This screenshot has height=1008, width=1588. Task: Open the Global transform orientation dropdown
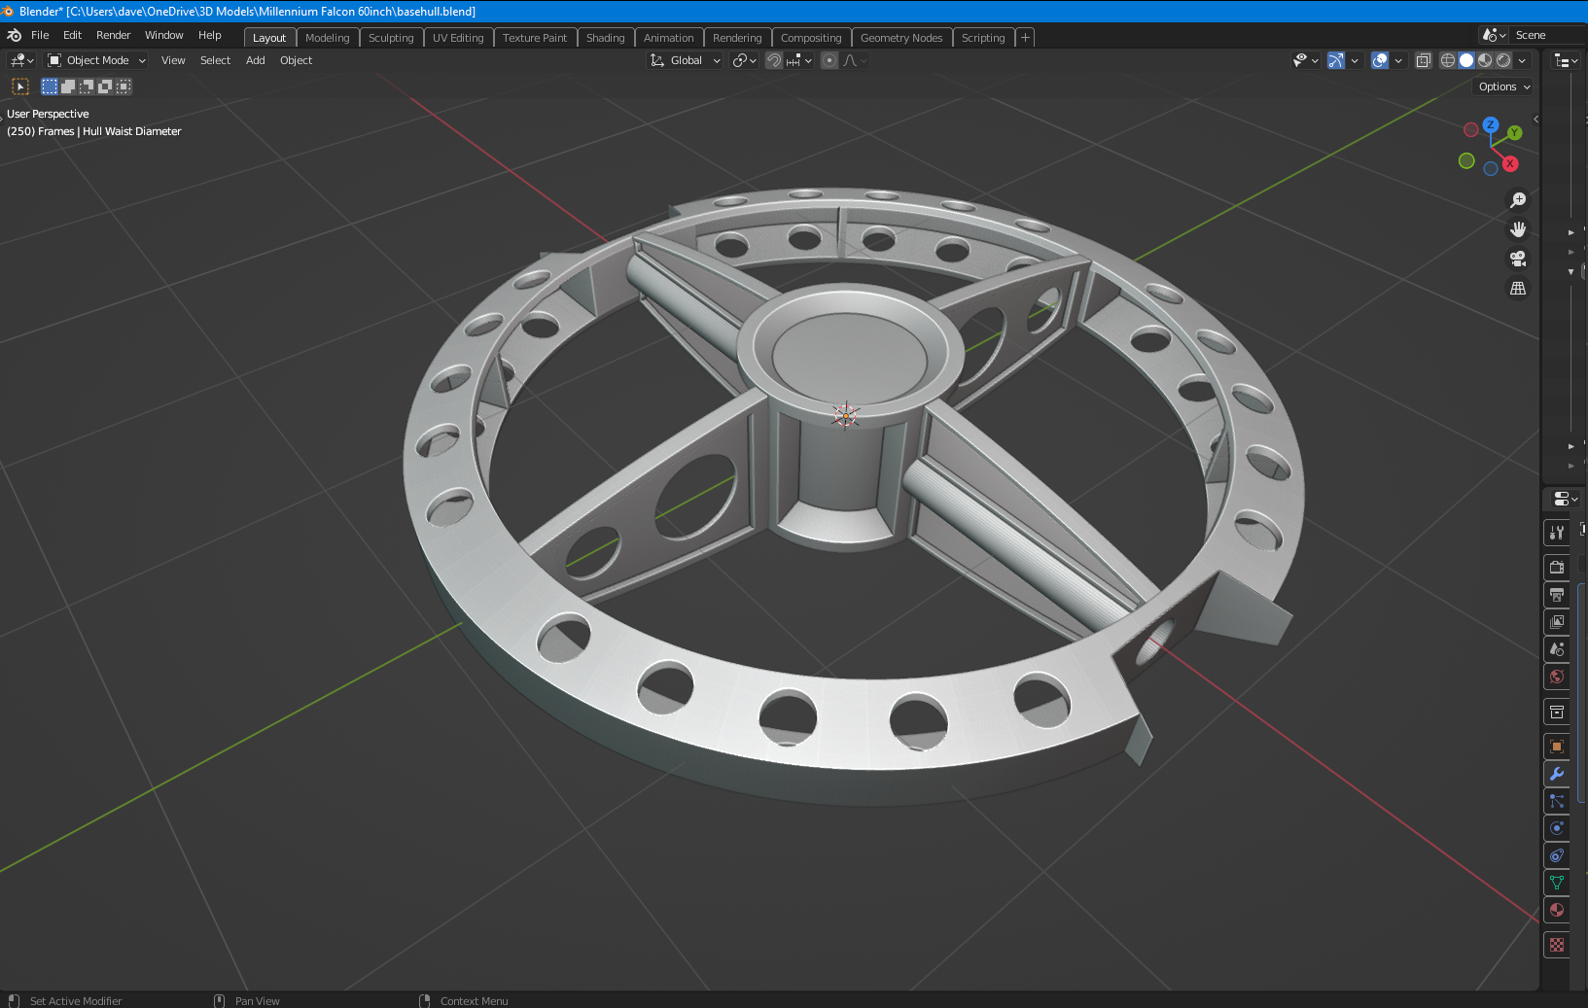686,60
